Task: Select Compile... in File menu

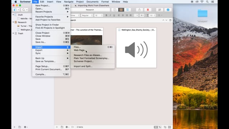Action: pyautogui.click(x=51, y=74)
